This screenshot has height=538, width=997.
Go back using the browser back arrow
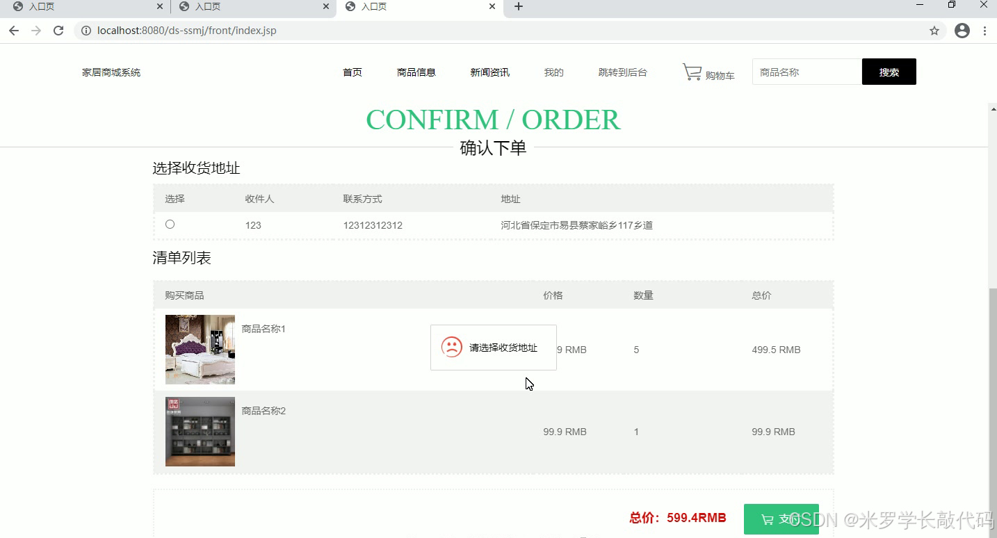[x=13, y=31]
